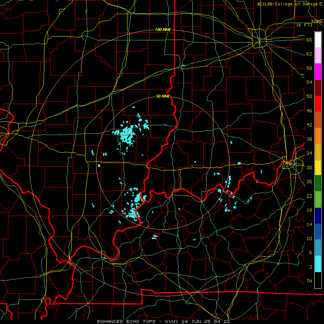Click the '50 NMI' range ring label
The width and height of the screenshot is (324, 324).
tap(163, 96)
